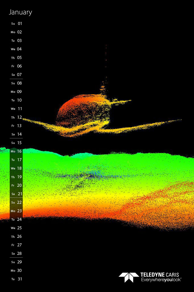Select Friday 20 date row

pos(16,185)
